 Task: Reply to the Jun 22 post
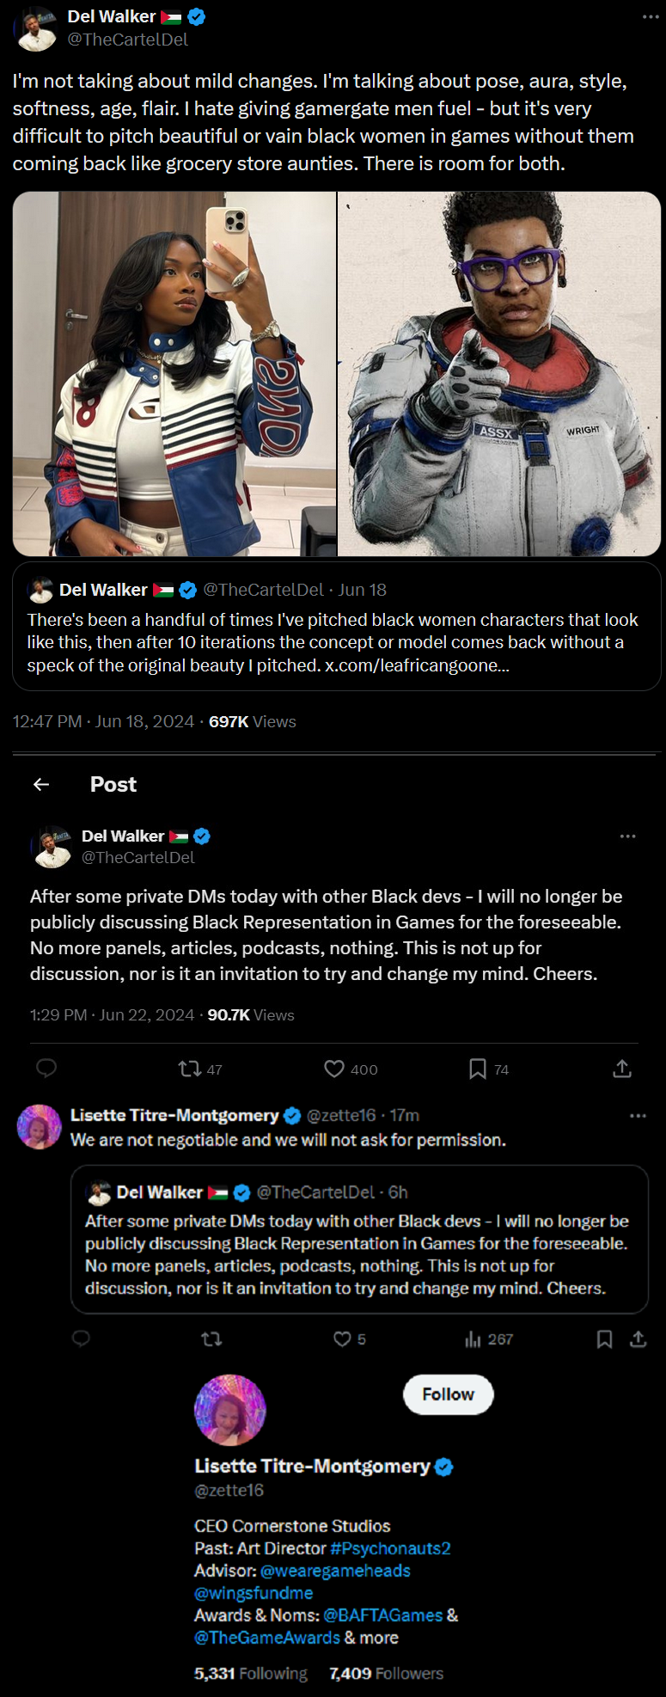(x=46, y=1069)
